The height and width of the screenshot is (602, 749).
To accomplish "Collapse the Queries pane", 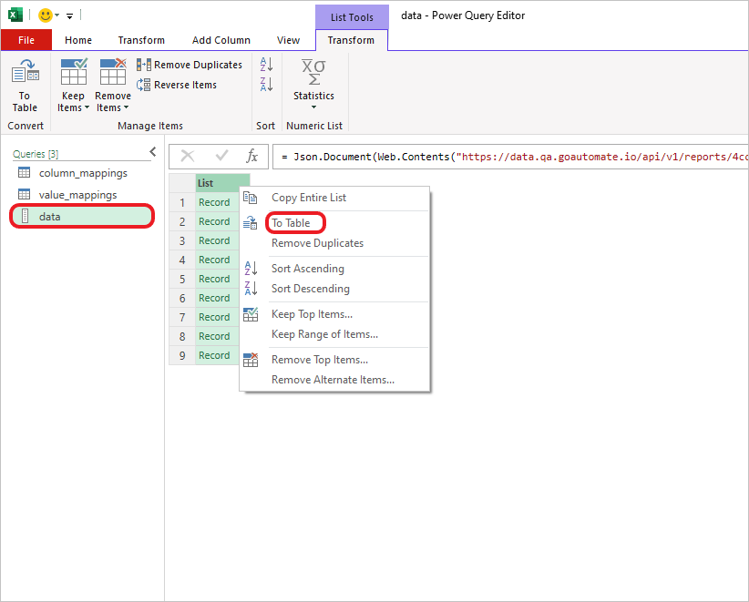I will coord(153,152).
